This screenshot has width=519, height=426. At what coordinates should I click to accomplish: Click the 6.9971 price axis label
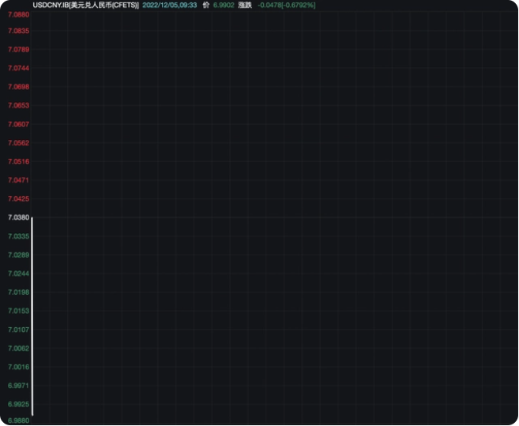[x=18, y=385]
